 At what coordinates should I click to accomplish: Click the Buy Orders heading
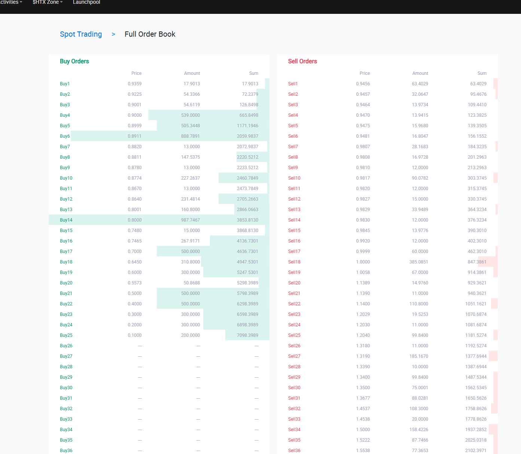[74, 61]
